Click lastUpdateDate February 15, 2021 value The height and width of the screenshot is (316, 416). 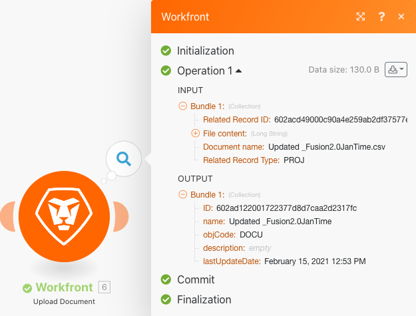tap(315, 261)
